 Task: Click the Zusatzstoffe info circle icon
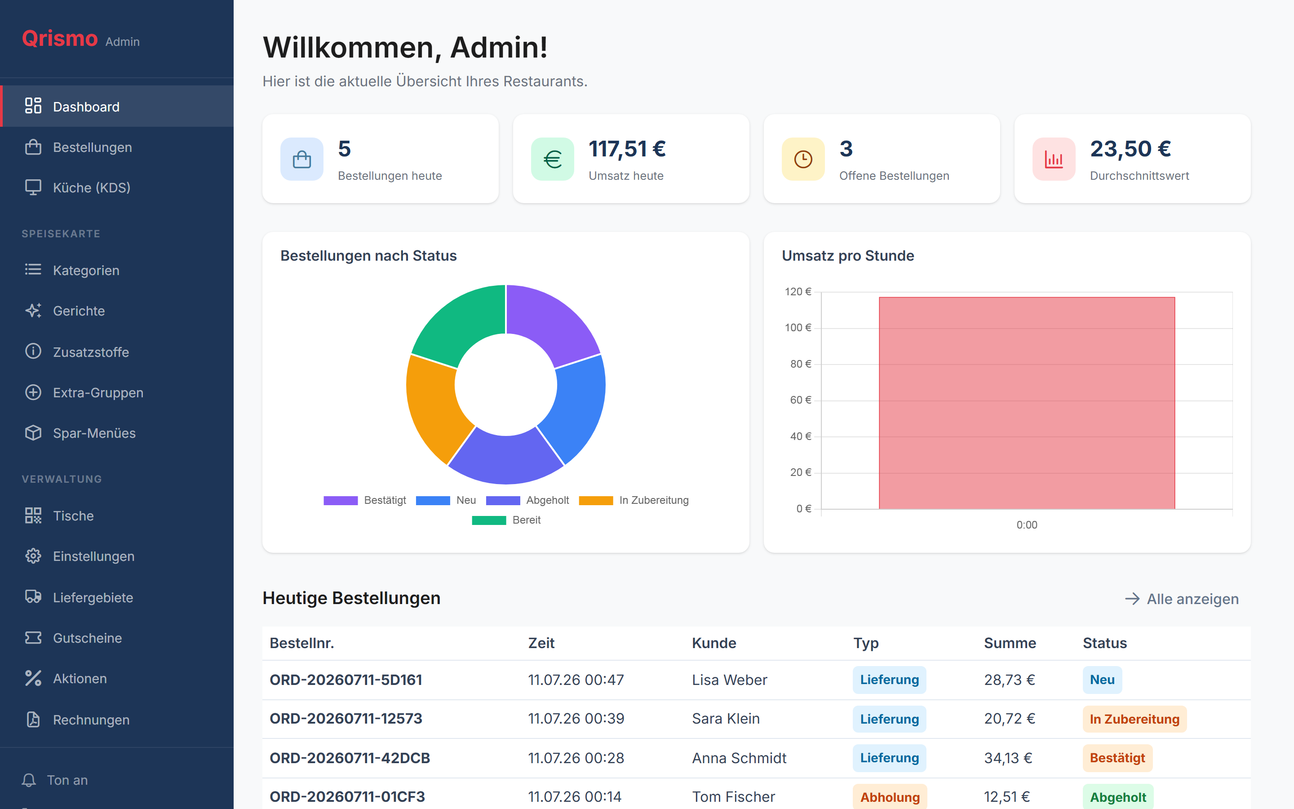33,351
